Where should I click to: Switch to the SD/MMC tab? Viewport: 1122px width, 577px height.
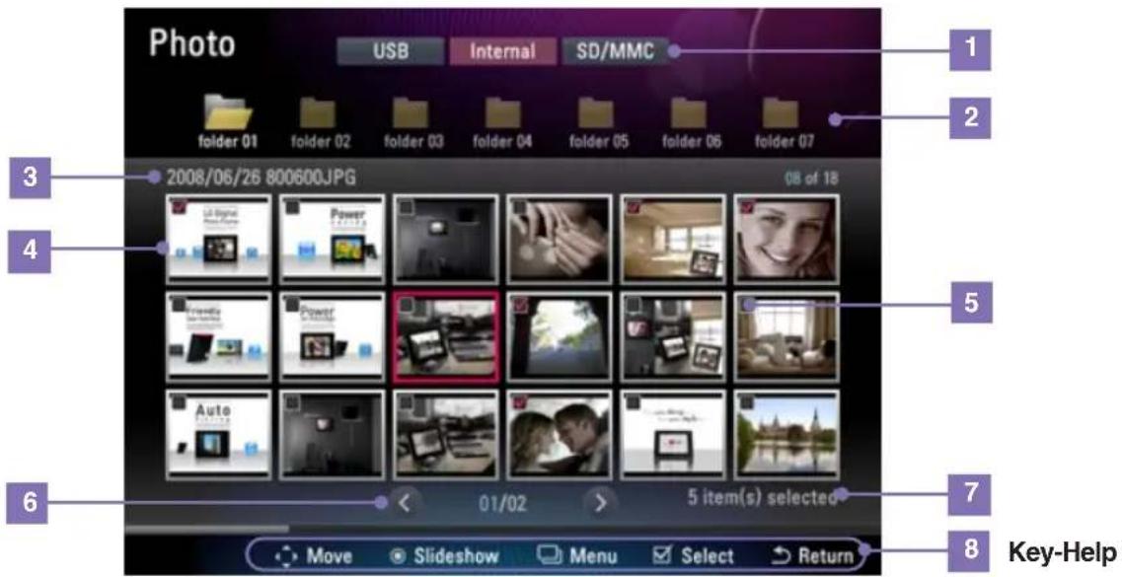[x=616, y=51]
